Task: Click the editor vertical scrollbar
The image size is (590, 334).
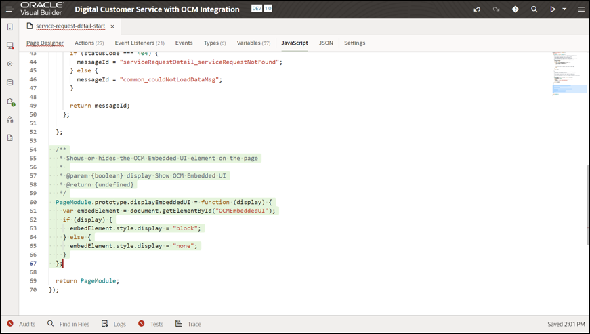Action: click(x=588, y=205)
